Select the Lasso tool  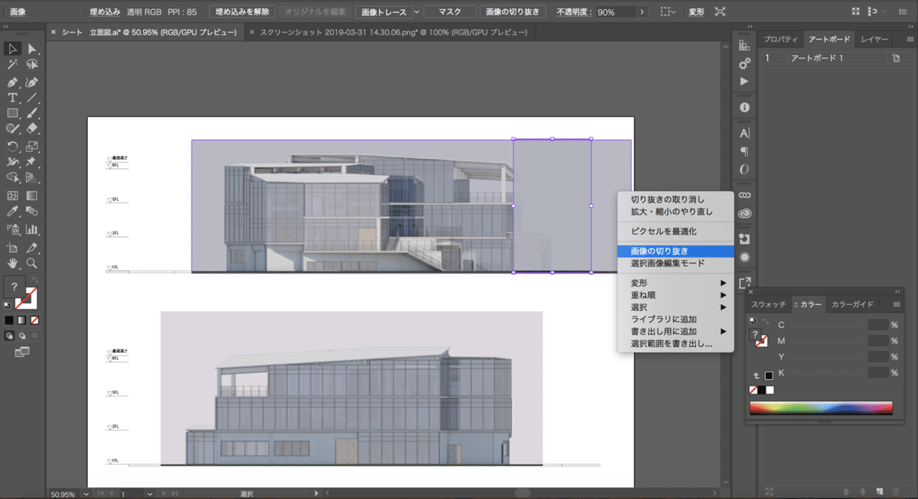(x=32, y=65)
